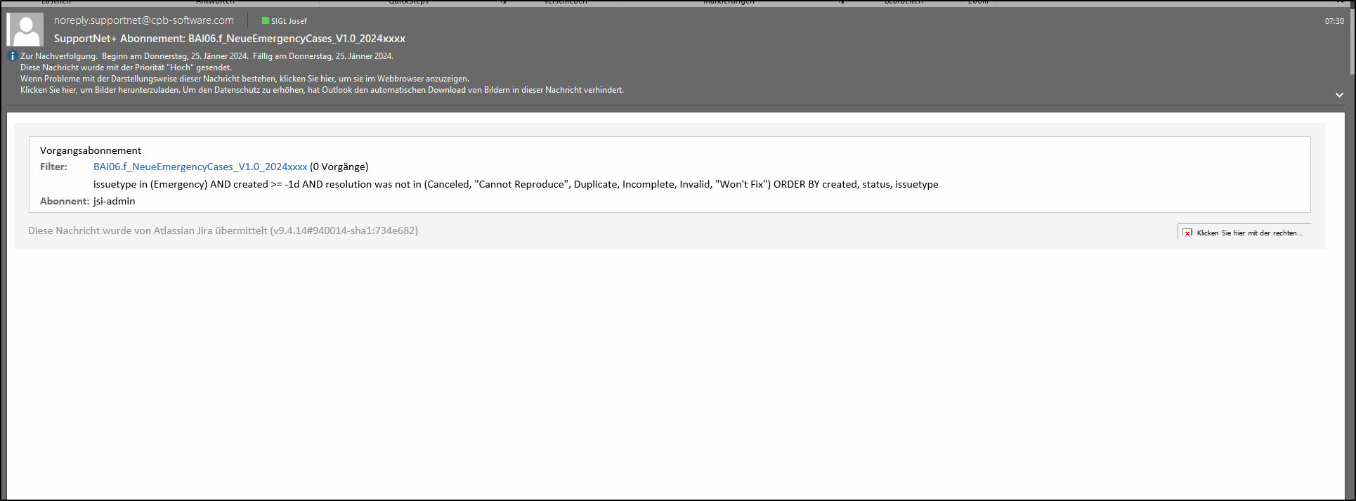Click the email subject line "SupportNet+ Abonnement"
The image size is (1356, 501).
tap(230, 39)
